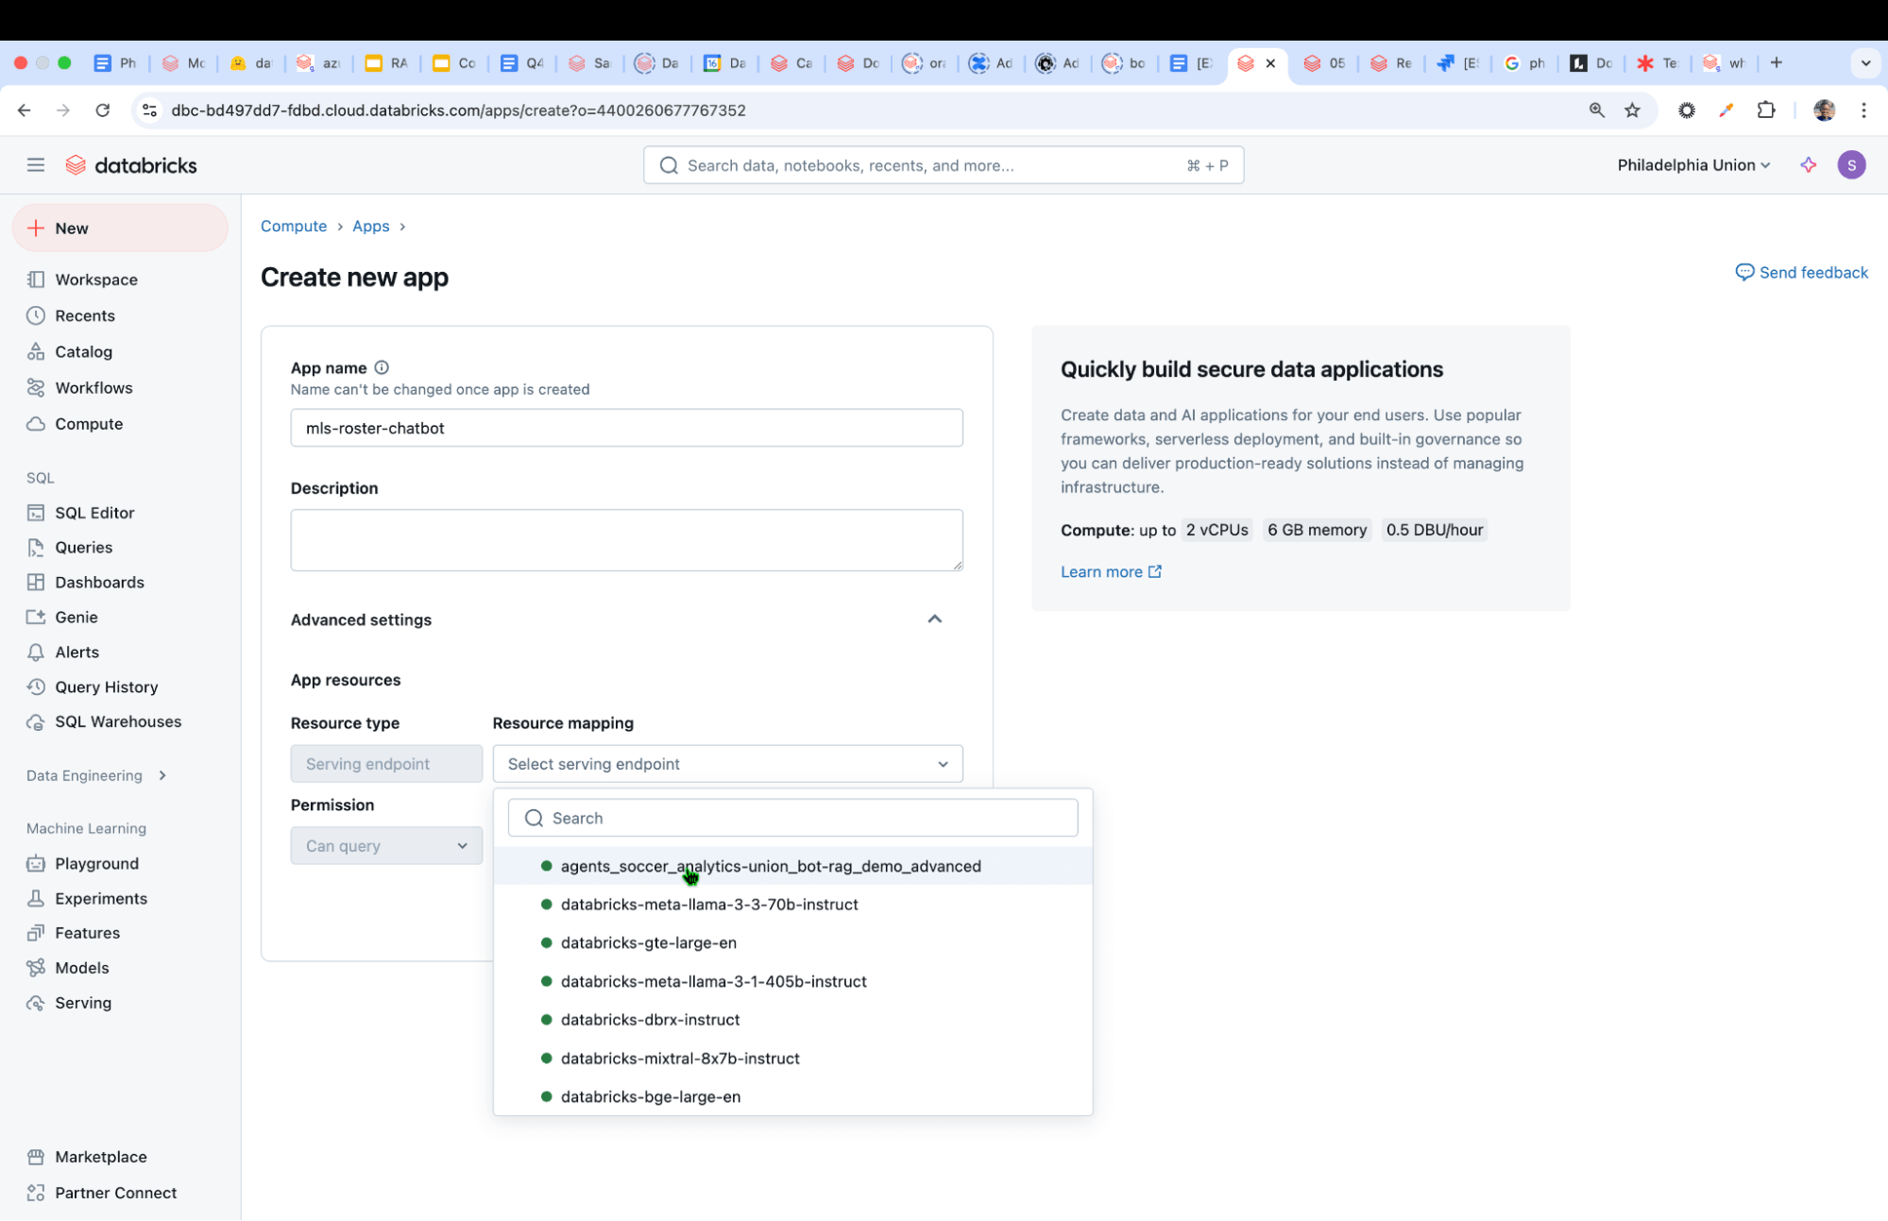Click the purple user avatar icon
This screenshot has height=1221, width=1888.
click(1851, 165)
